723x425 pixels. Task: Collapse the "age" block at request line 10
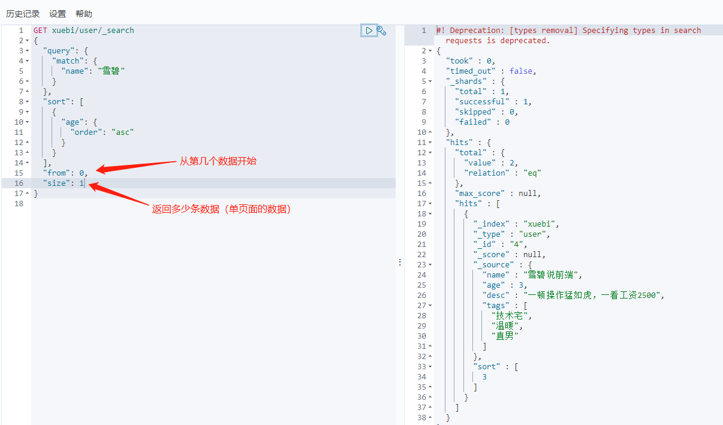(x=28, y=122)
